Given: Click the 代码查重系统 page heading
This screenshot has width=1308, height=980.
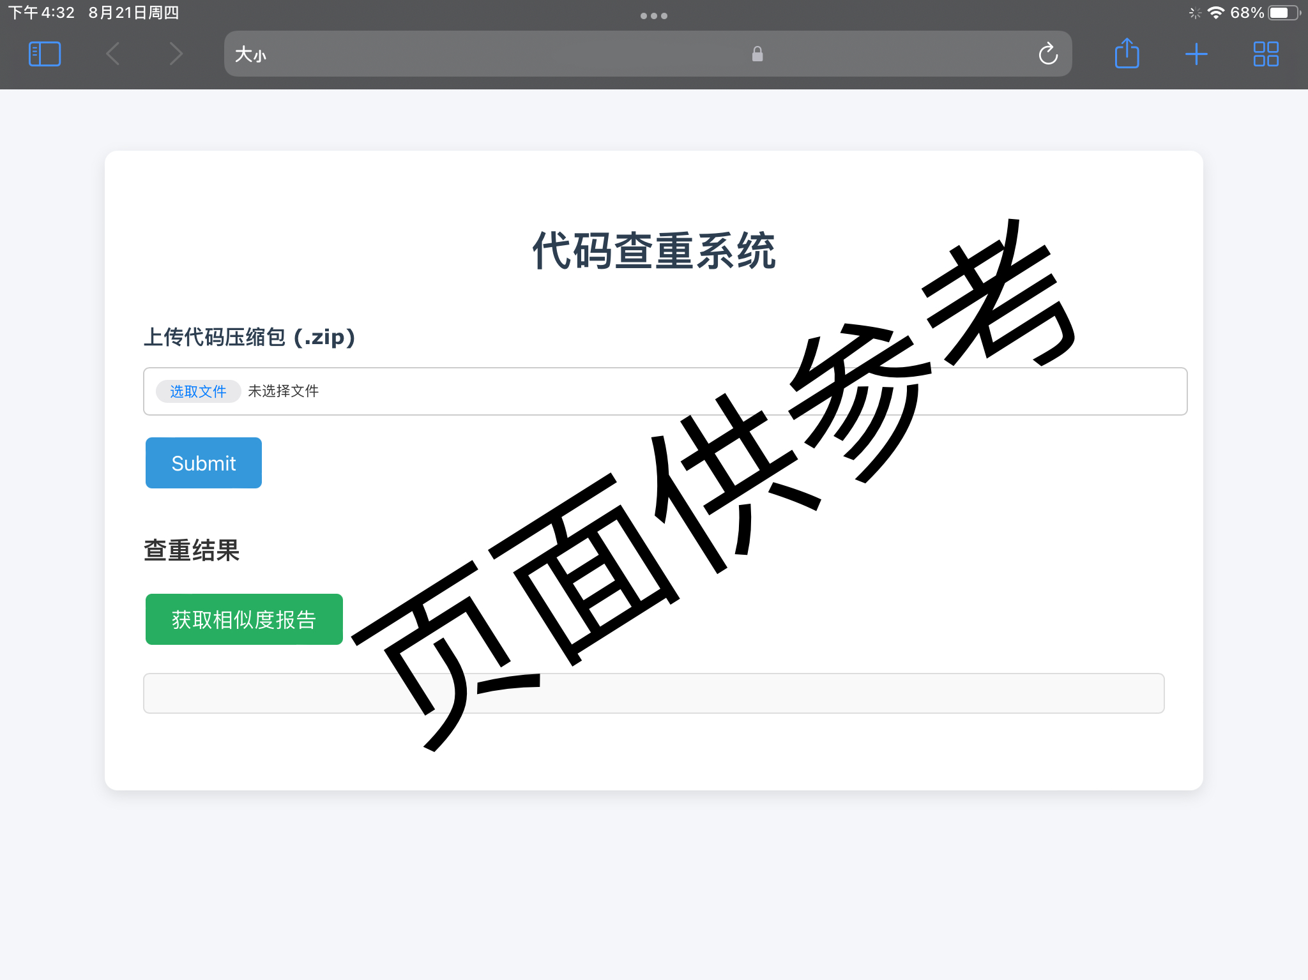Looking at the screenshot, I should (x=653, y=251).
